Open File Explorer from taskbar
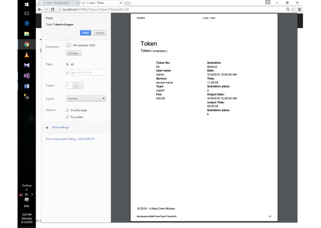 27,34
